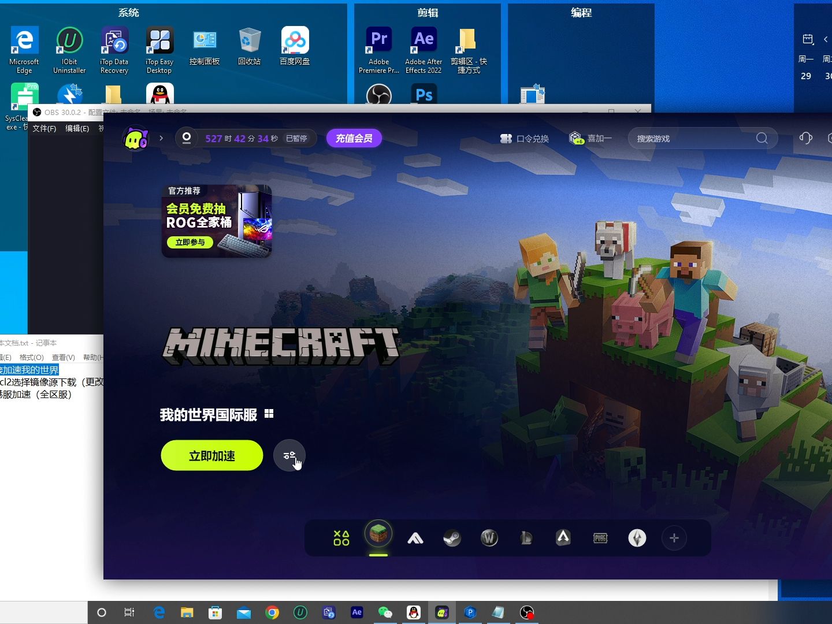Open Notepad 查看(V) menu
The height and width of the screenshot is (624, 832).
[x=64, y=358]
